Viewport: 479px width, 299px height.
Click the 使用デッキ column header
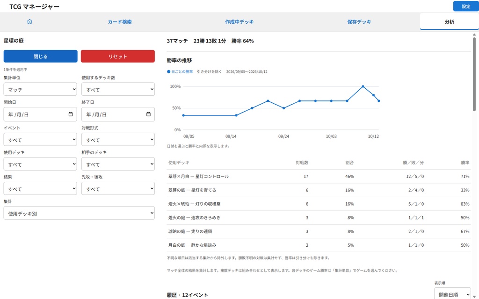click(179, 163)
